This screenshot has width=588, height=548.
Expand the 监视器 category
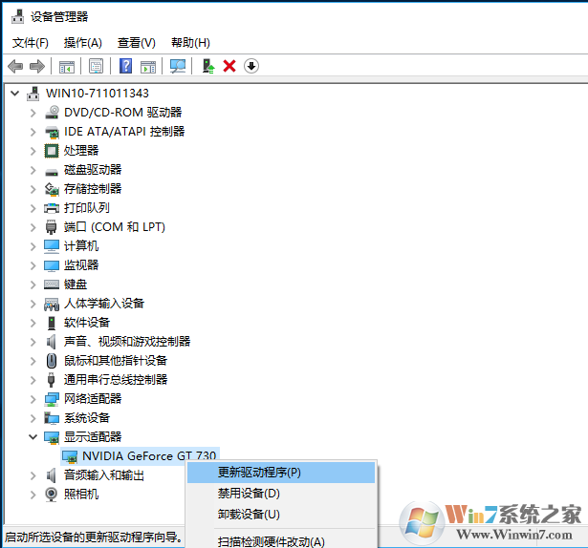(x=33, y=265)
